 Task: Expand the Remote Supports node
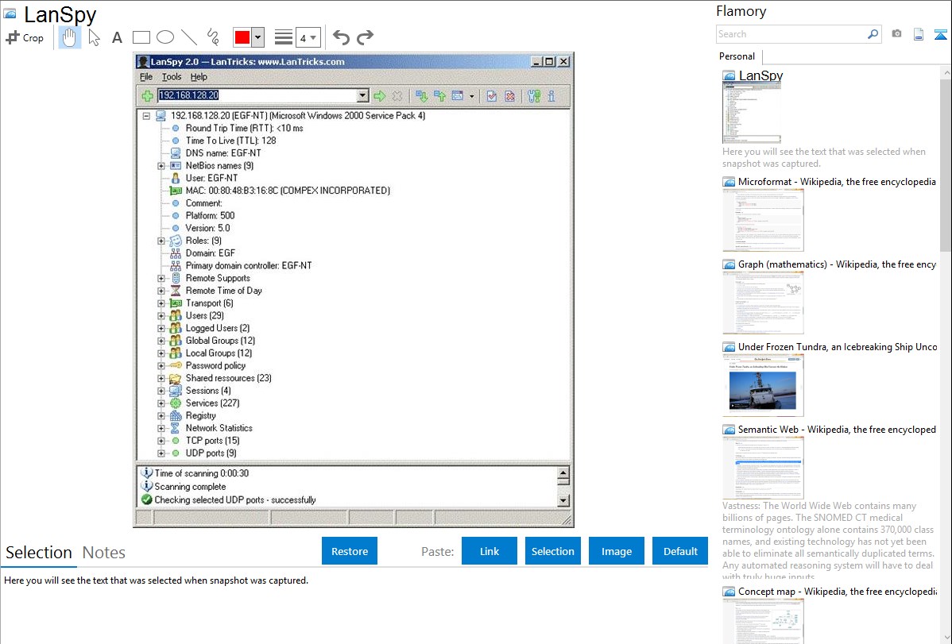point(161,279)
